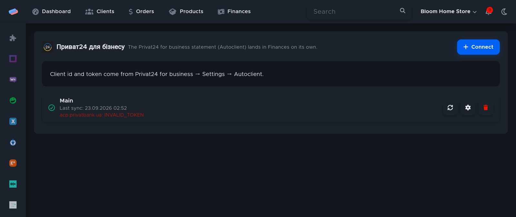Click the Connect button
Viewport: 516px width, 217px height.
pyautogui.click(x=478, y=47)
